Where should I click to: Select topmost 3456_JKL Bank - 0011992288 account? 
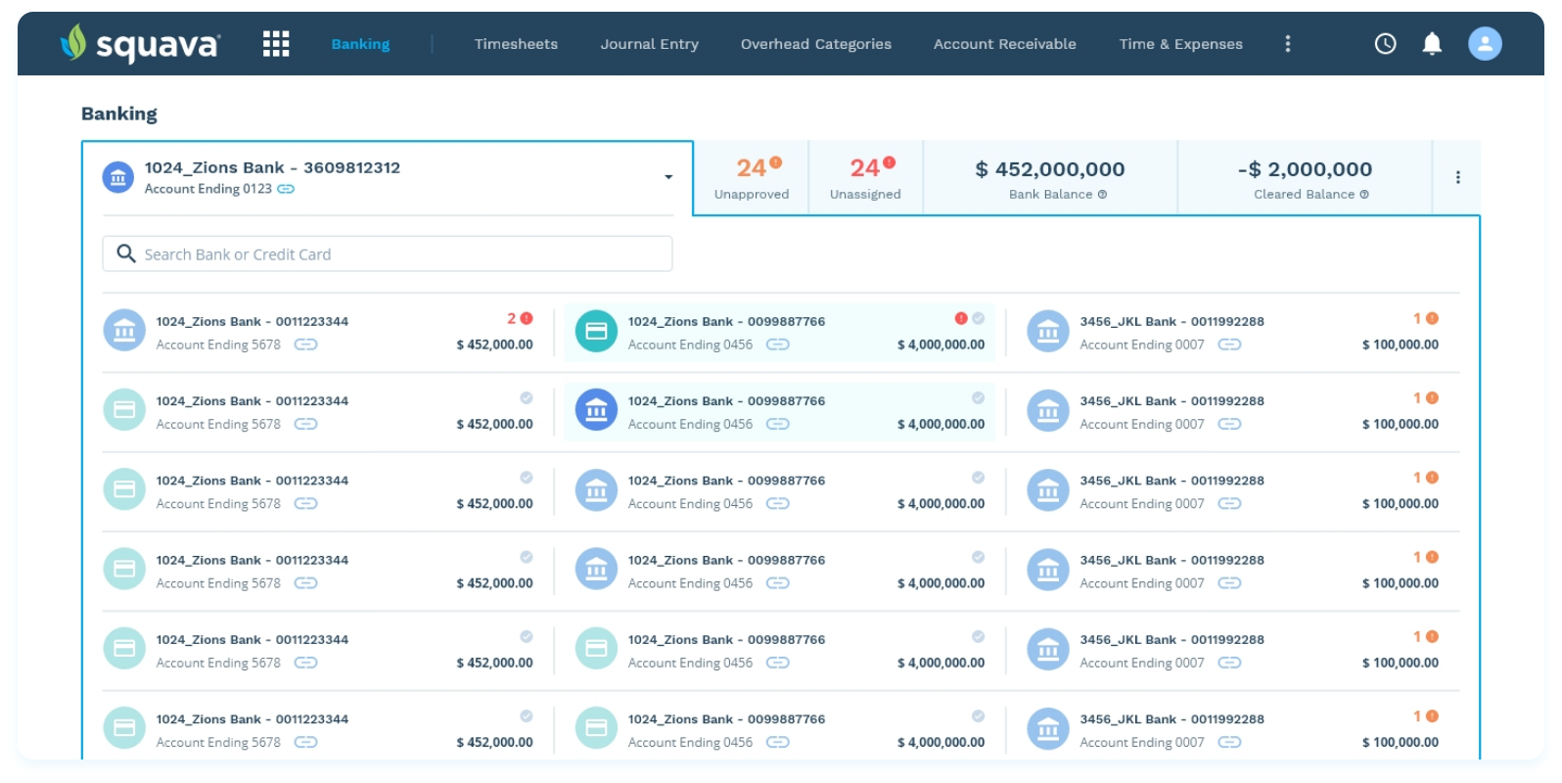pyautogui.click(x=1233, y=332)
